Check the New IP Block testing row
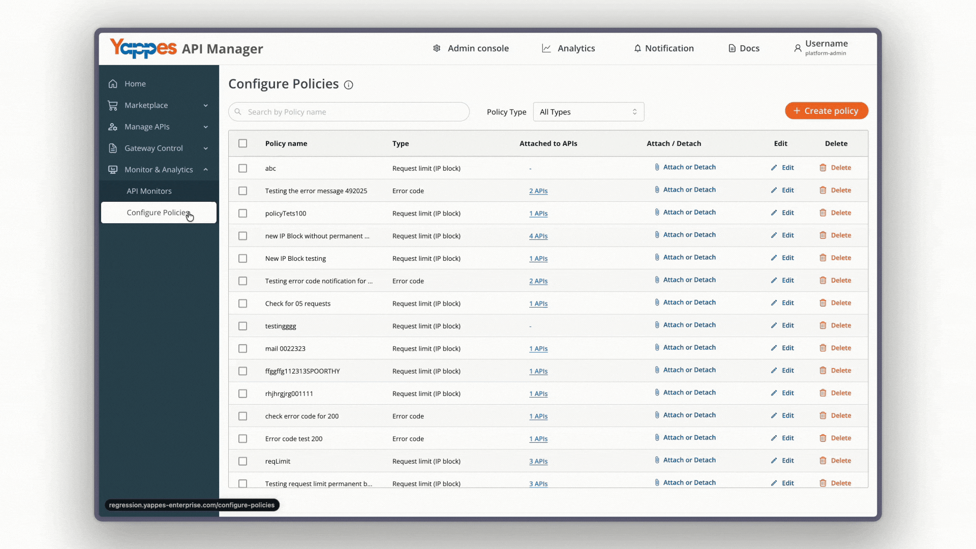Screen dimensions: 976x549 (x=243, y=259)
